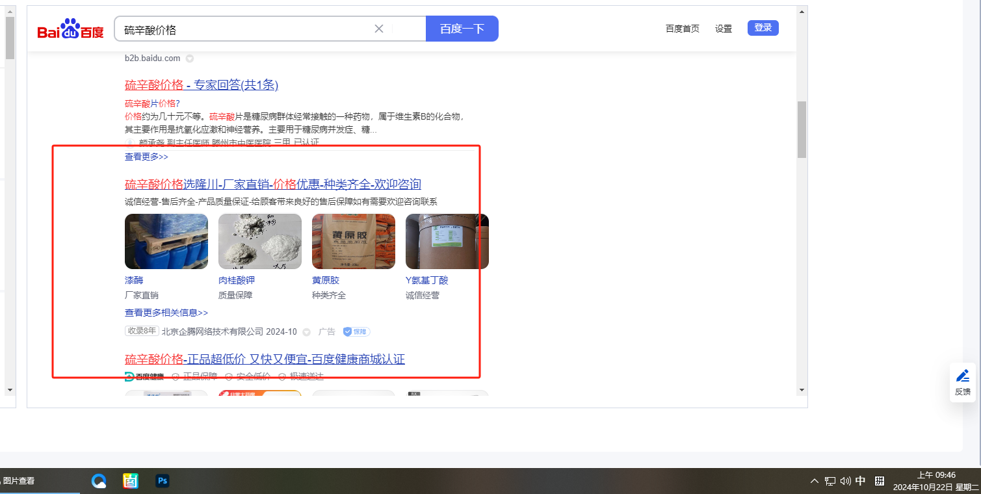Open the 漆酶 product link
This screenshot has width=981, height=494.
click(134, 280)
